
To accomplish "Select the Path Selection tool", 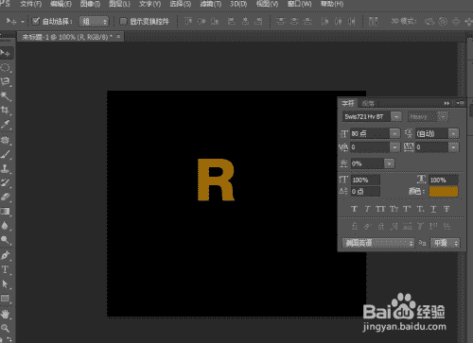I will click(x=6, y=284).
